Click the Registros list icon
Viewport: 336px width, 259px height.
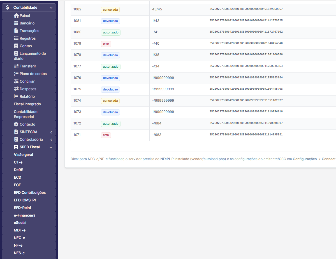point(16,38)
